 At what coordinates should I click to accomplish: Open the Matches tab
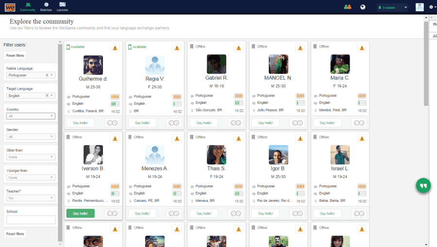[x=46, y=7]
